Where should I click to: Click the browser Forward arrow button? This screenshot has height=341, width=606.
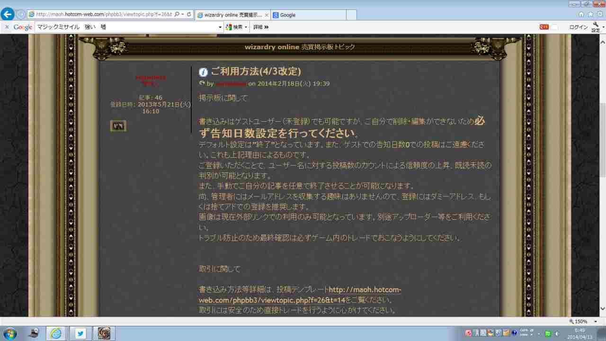pos(21,14)
